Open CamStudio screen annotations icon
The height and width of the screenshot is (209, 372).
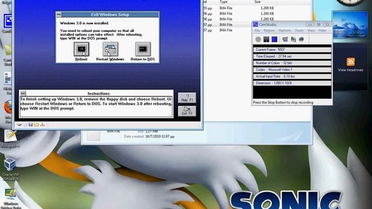click(x=293, y=39)
